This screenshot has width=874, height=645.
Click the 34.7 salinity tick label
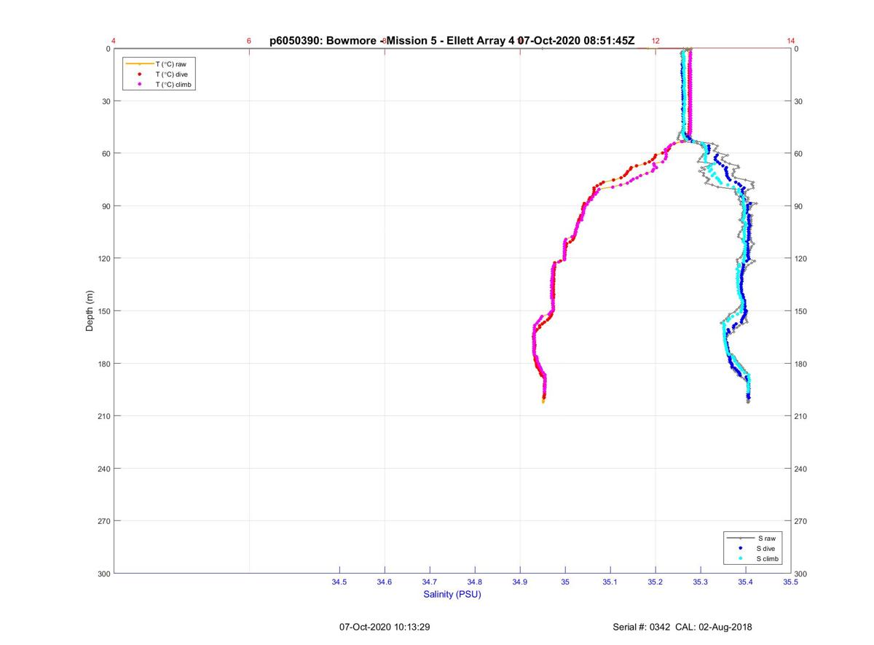point(430,582)
